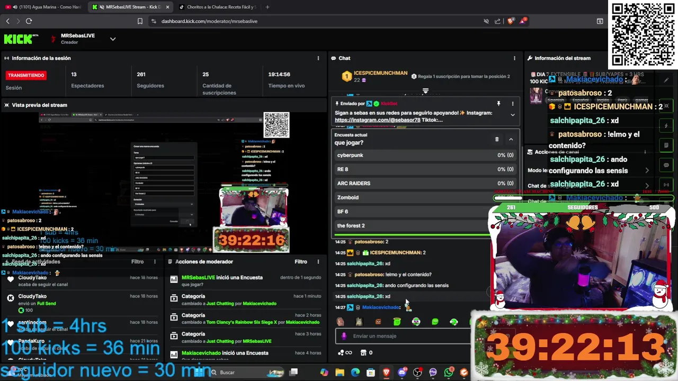Viewport: 678px width, 381px height.
Task: Open File Explorer from taskbar
Action: tap(340, 373)
